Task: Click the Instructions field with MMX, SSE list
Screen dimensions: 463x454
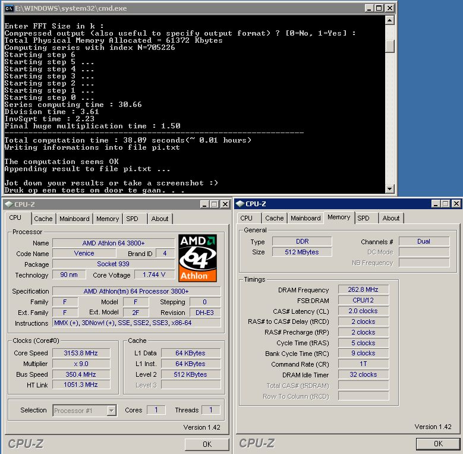Action: pyautogui.click(x=137, y=323)
